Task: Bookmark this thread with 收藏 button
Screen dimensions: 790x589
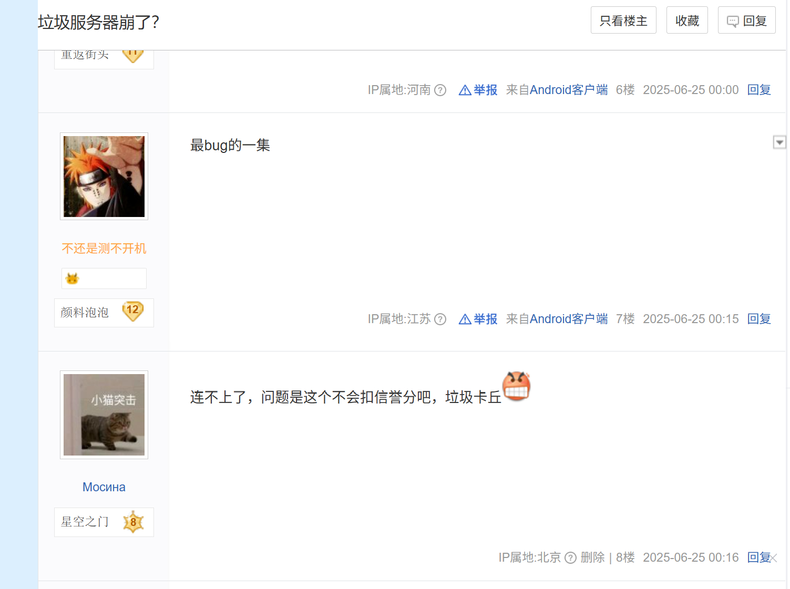Action: pyautogui.click(x=687, y=20)
